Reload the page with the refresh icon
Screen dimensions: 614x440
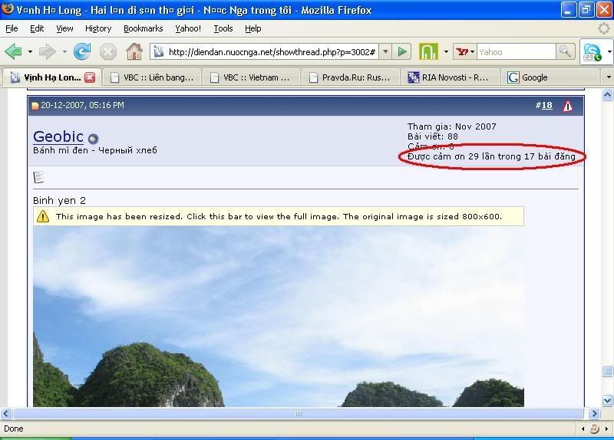pyautogui.click(x=82, y=52)
